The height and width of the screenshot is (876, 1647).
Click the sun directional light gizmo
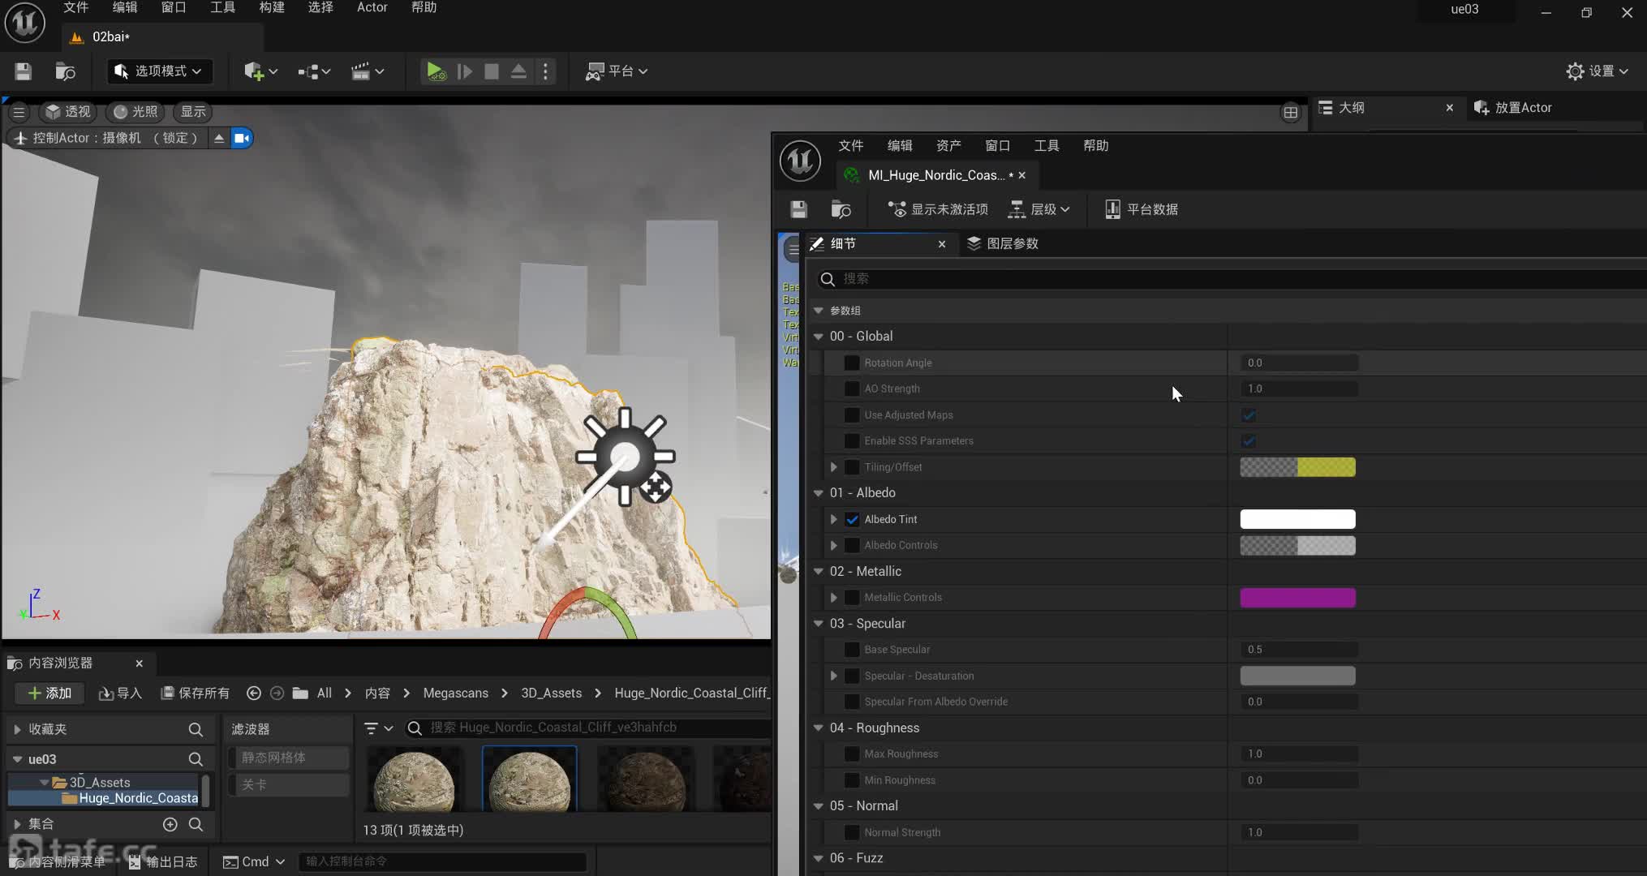point(625,457)
